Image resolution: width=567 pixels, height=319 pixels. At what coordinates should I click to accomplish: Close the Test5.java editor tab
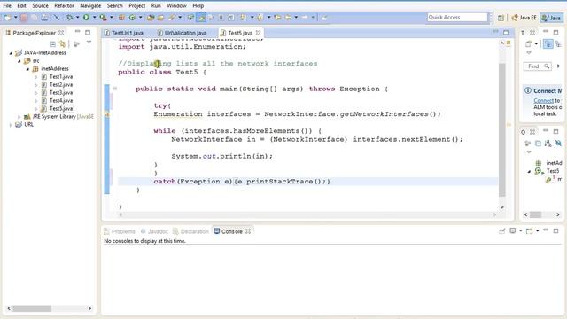click(x=258, y=33)
